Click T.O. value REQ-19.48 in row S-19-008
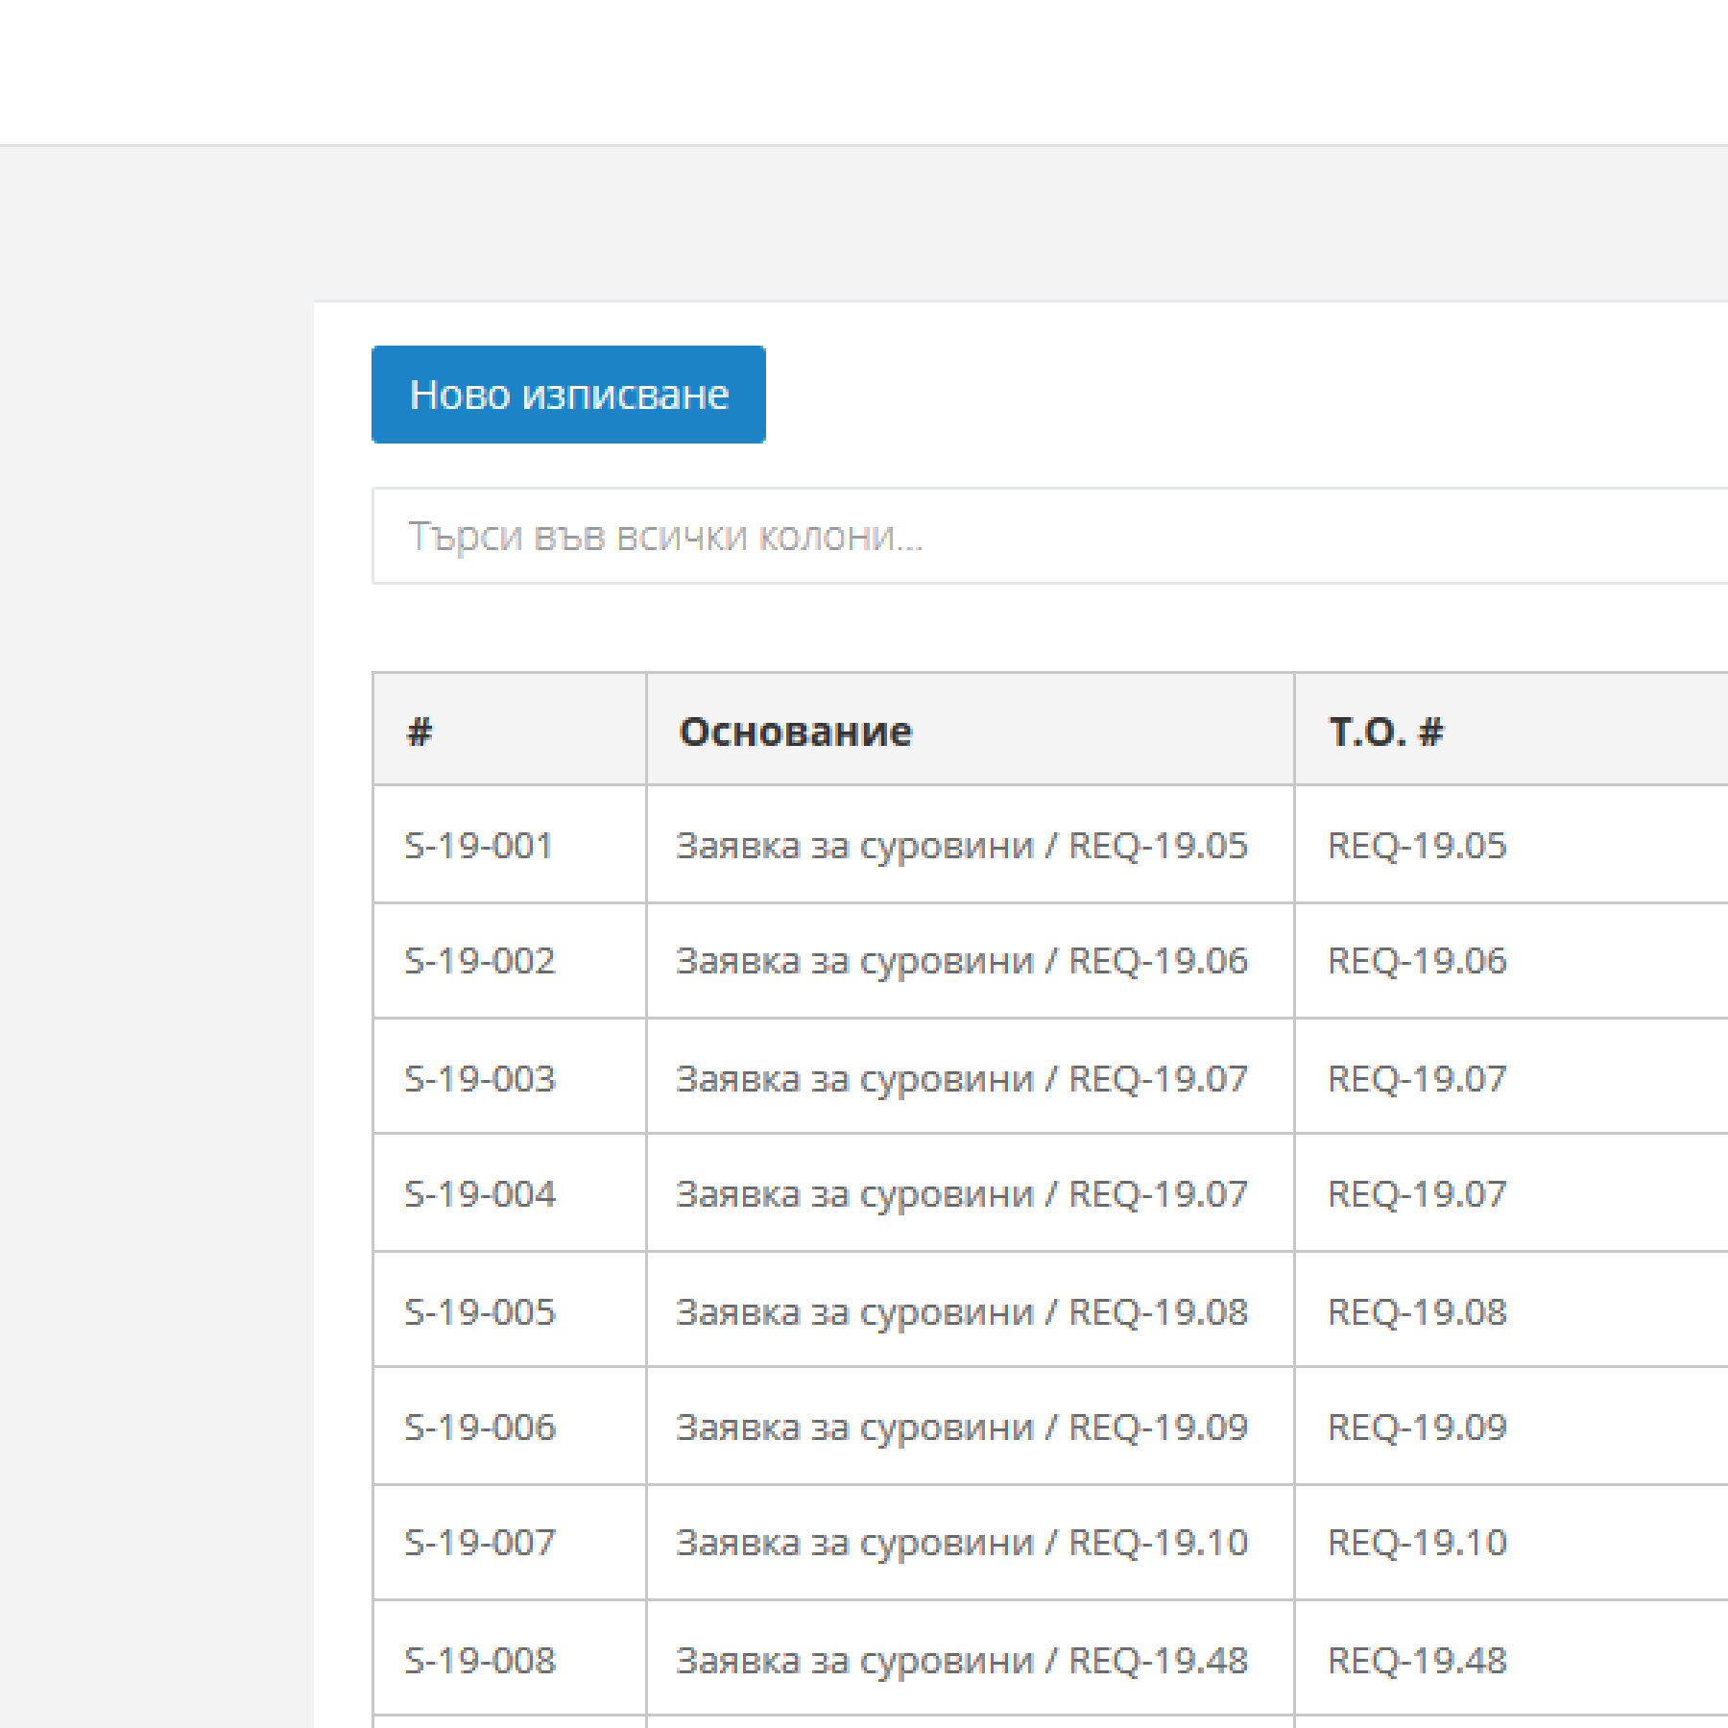1728x1728 pixels. [x=1417, y=1661]
